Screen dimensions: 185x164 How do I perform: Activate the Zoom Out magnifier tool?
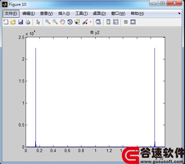pyautogui.click(x=55, y=22)
